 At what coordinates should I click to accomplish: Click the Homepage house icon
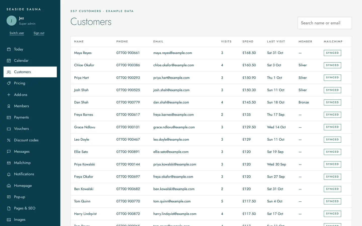pyautogui.click(x=9, y=186)
